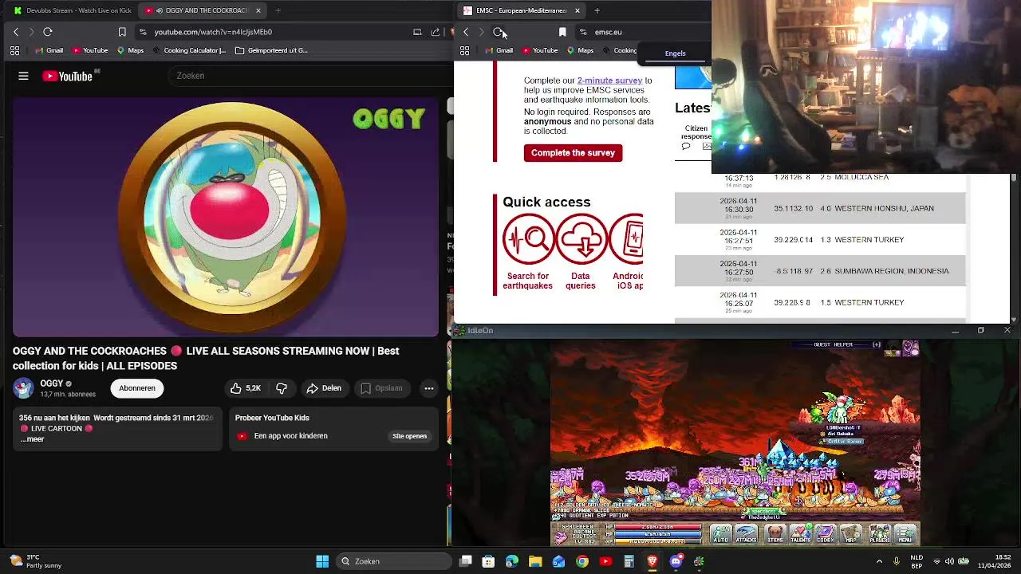The height and width of the screenshot is (574, 1021).
Task: Go back in the left browser window
Action: pos(16,32)
